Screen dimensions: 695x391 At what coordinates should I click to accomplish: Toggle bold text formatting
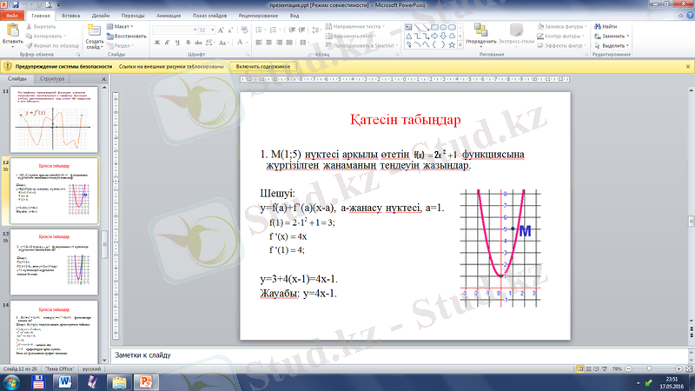coord(156,41)
